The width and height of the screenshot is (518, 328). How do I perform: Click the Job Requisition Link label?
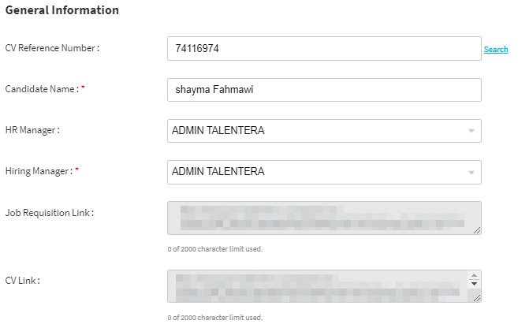50,212
